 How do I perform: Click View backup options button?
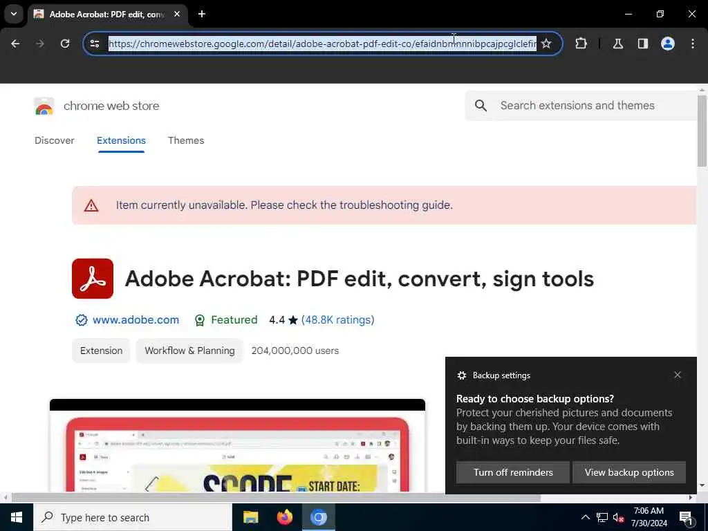629,472
